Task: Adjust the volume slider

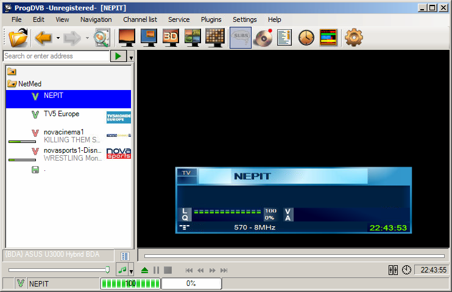Action: pyautogui.click(x=59, y=270)
